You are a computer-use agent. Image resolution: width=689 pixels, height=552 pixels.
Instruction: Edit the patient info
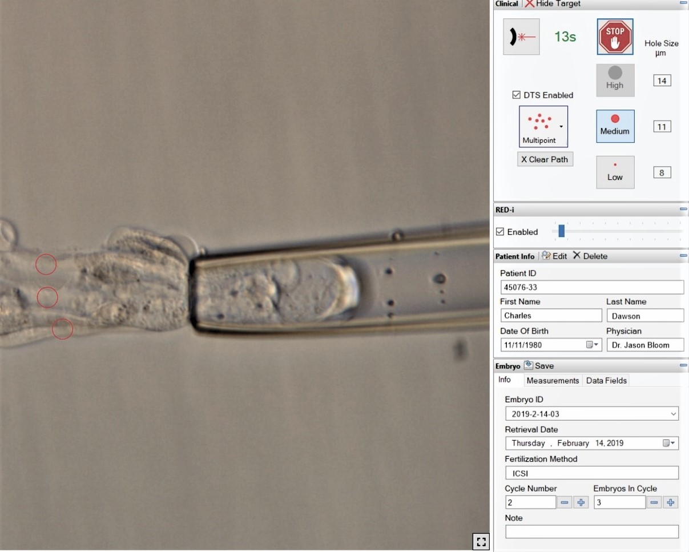pyautogui.click(x=554, y=256)
